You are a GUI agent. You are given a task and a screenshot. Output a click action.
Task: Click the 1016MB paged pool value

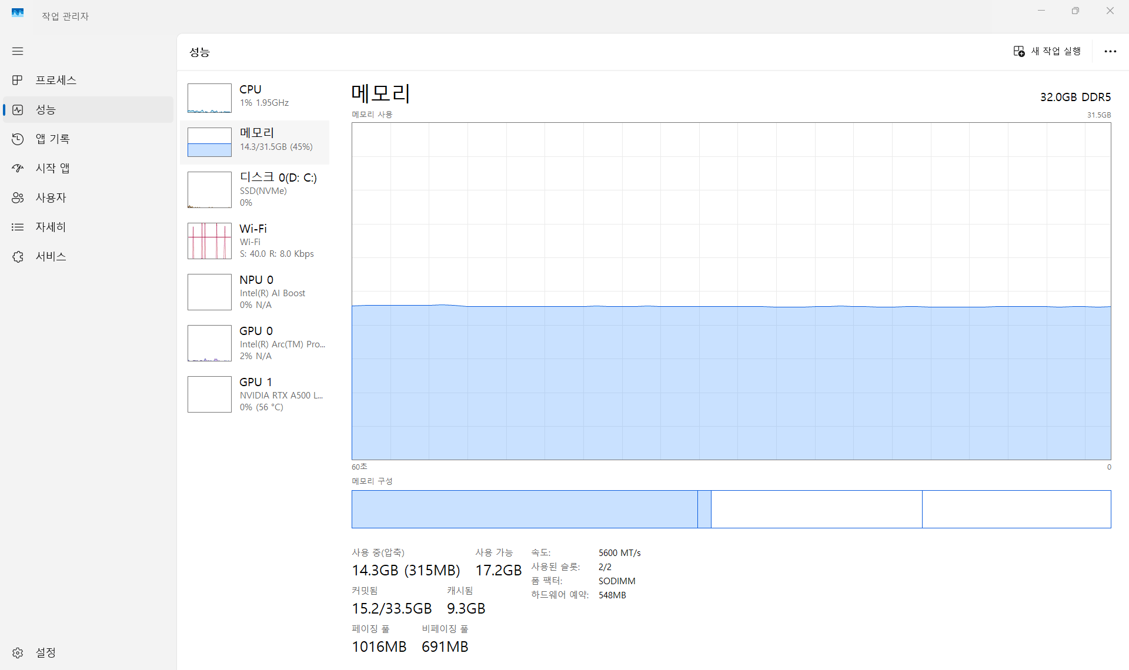[379, 646]
